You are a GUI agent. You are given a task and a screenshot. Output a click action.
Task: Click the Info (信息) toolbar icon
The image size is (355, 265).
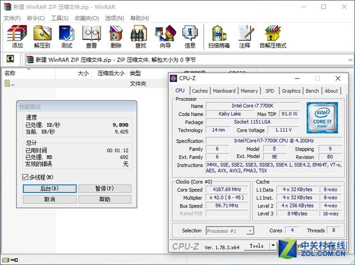pyautogui.click(x=190, y=36)
